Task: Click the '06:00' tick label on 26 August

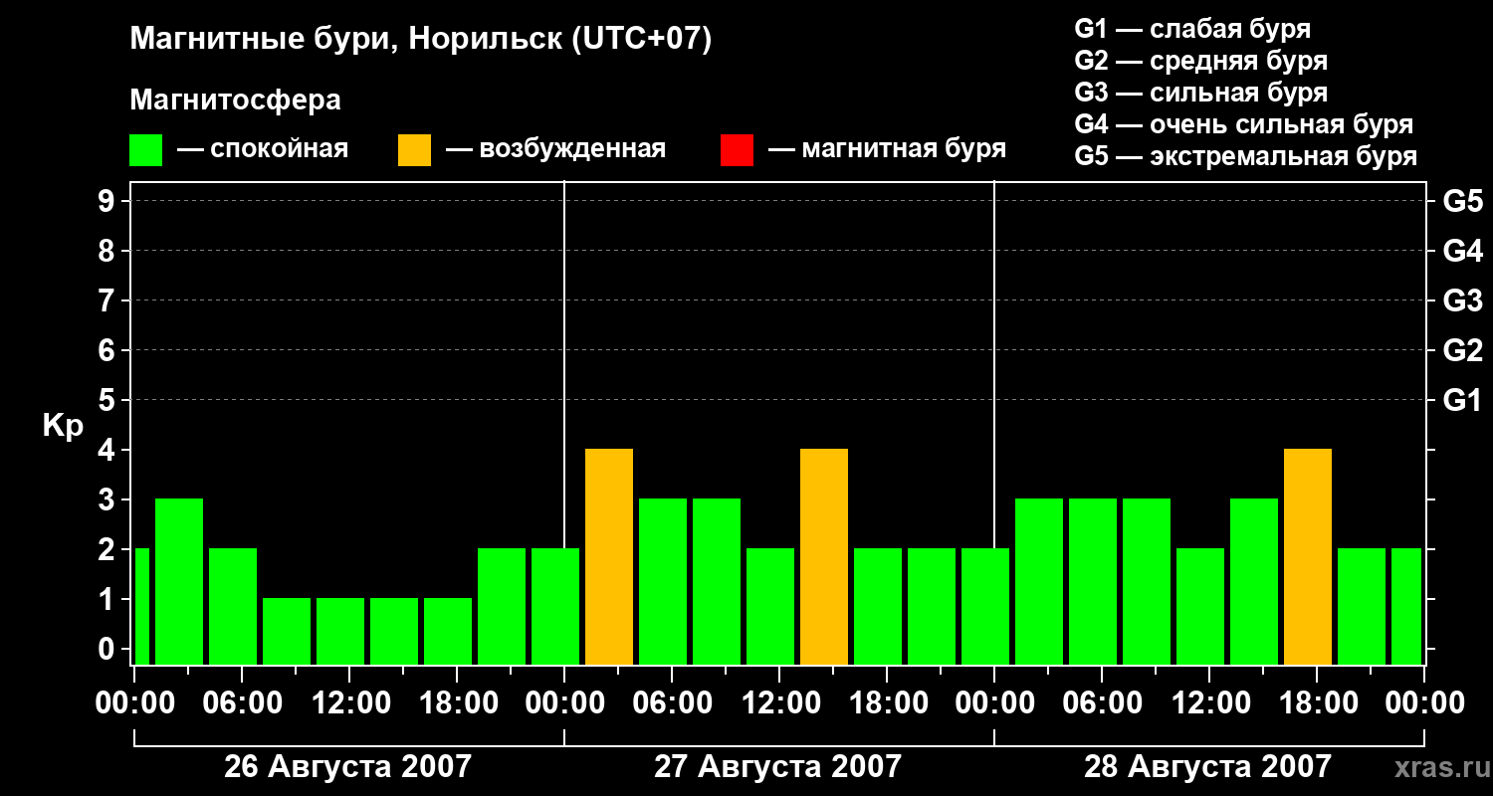Action: click(x=242, y=703)
